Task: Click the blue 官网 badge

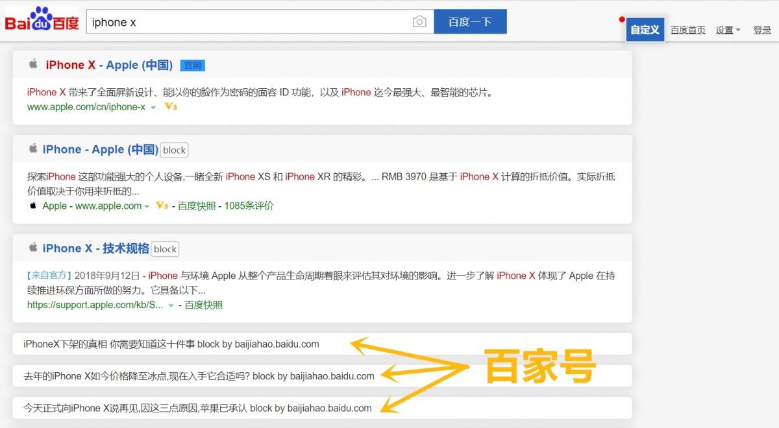Action: tap(193, 65)
